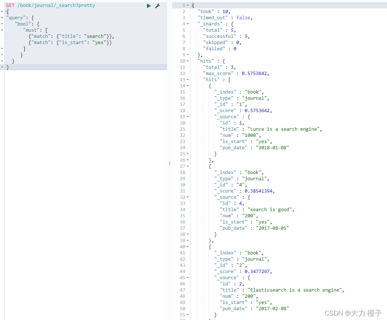Viewport: 387px width, 320px height.
Task: Collapse "_source" at line 45
Action: (x=188, y=277)
